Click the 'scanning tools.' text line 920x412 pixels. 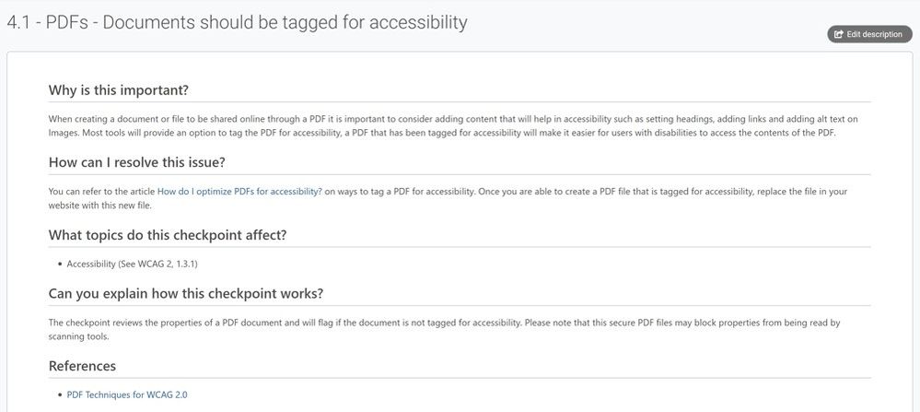[78, 337]
